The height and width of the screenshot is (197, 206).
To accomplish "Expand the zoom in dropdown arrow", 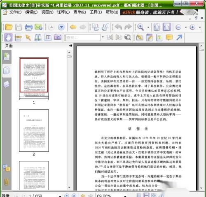I will pyautogui.click(x=200, y=27).
